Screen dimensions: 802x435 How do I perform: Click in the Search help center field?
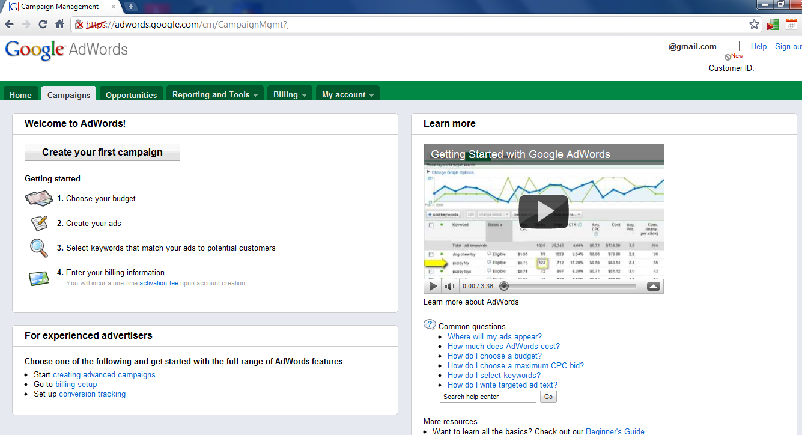tap(488, 397)
